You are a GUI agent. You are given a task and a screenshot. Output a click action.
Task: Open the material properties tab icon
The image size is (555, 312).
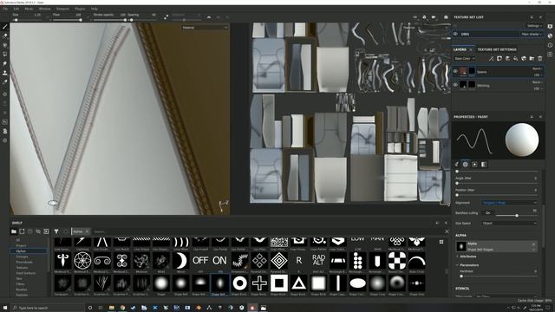484,164
